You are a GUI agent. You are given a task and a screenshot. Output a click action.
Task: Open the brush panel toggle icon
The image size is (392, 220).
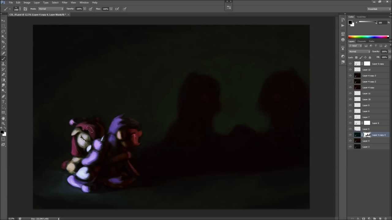pos(25,9)
